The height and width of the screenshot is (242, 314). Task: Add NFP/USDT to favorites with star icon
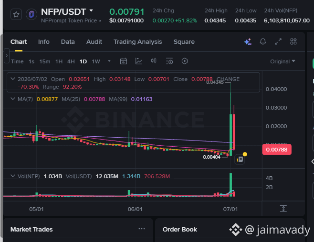pos(16,14)
